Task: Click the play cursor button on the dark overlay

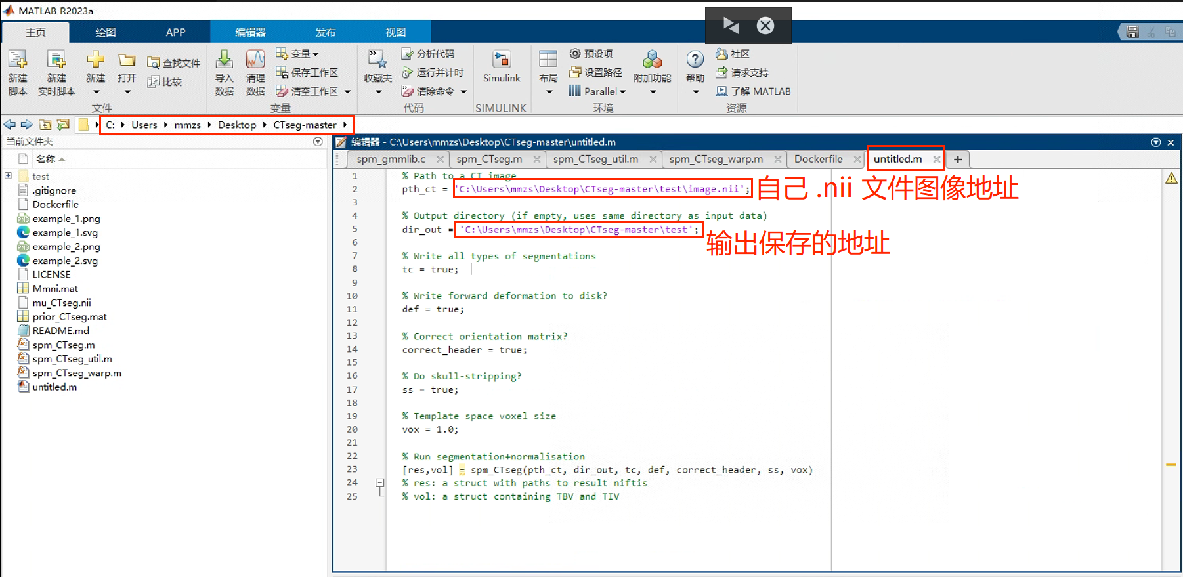Action: [x=731, y=26]
